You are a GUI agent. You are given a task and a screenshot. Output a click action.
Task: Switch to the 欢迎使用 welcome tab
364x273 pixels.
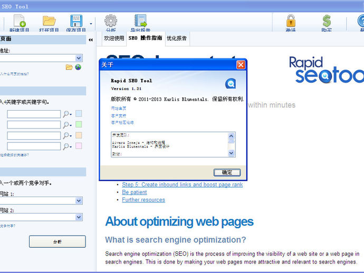pyautogui.click(x=114, y=38)
